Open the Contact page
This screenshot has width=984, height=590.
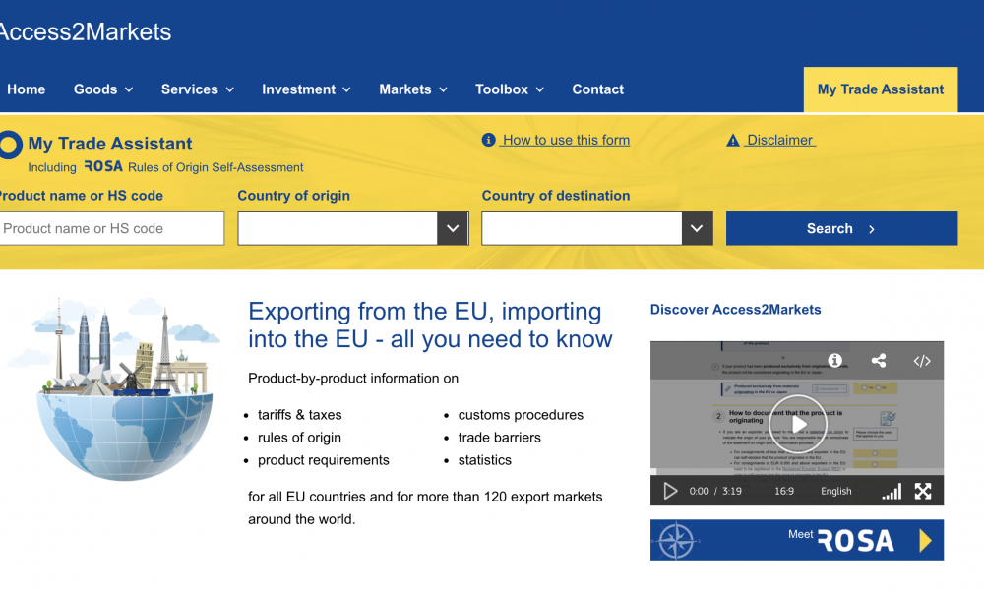597,89
